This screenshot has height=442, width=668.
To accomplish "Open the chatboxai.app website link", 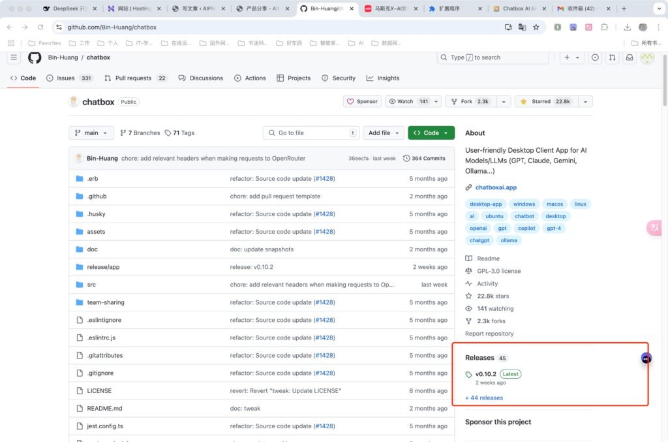I will tap(496, 187).
